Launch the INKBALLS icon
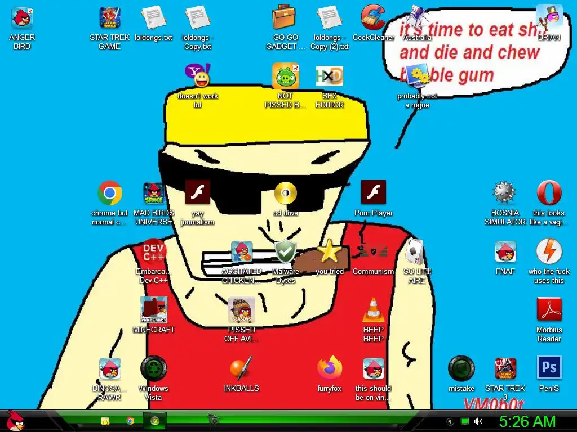 pyautogui.click(x=242, y=368)
